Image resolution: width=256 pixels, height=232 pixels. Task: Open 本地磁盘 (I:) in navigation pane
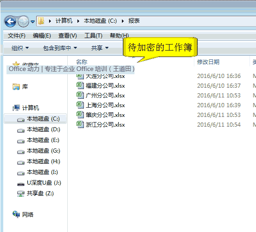point(42,172)
